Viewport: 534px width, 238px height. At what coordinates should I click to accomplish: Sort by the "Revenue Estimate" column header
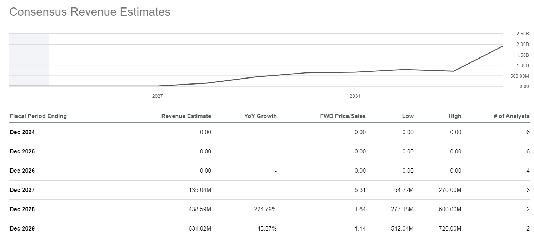186,116
